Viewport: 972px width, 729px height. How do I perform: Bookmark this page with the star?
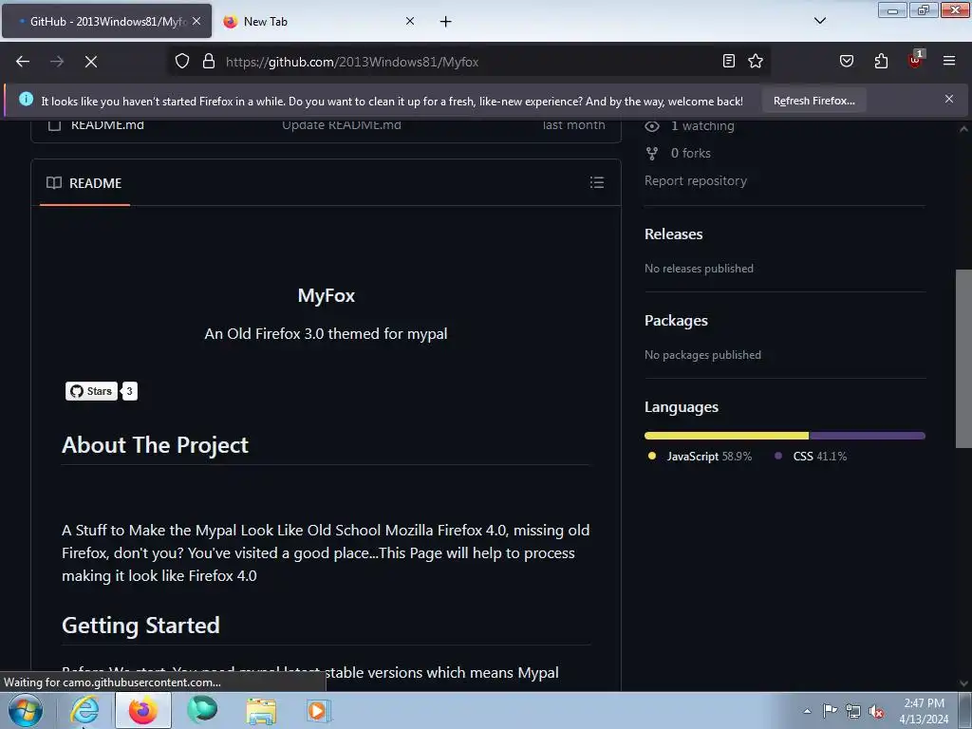click(755, 61)
